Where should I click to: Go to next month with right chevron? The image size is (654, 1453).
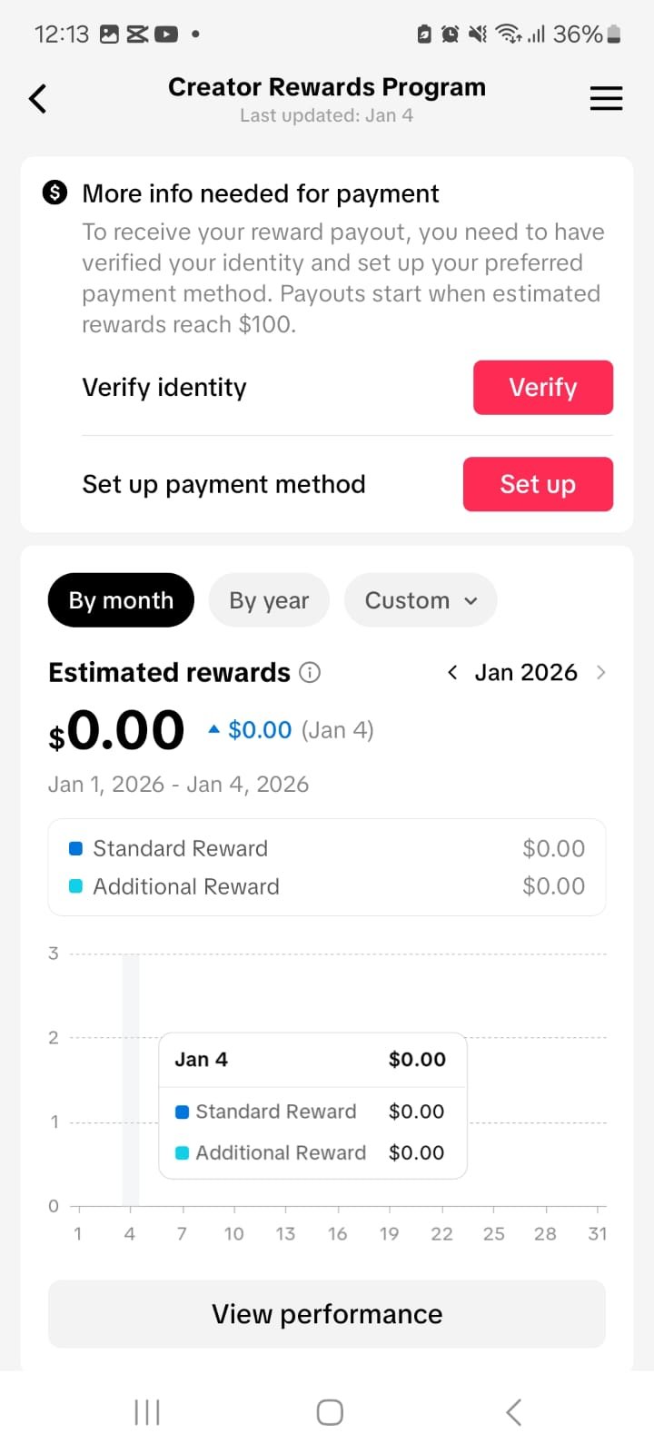600,673
